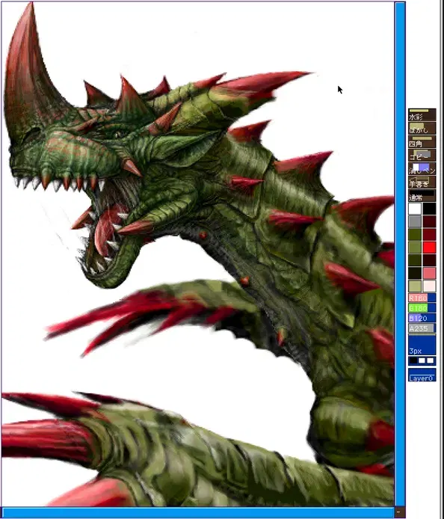444x519 pixels.
Task: Activate the コピー copy tool
Action: 422,155
